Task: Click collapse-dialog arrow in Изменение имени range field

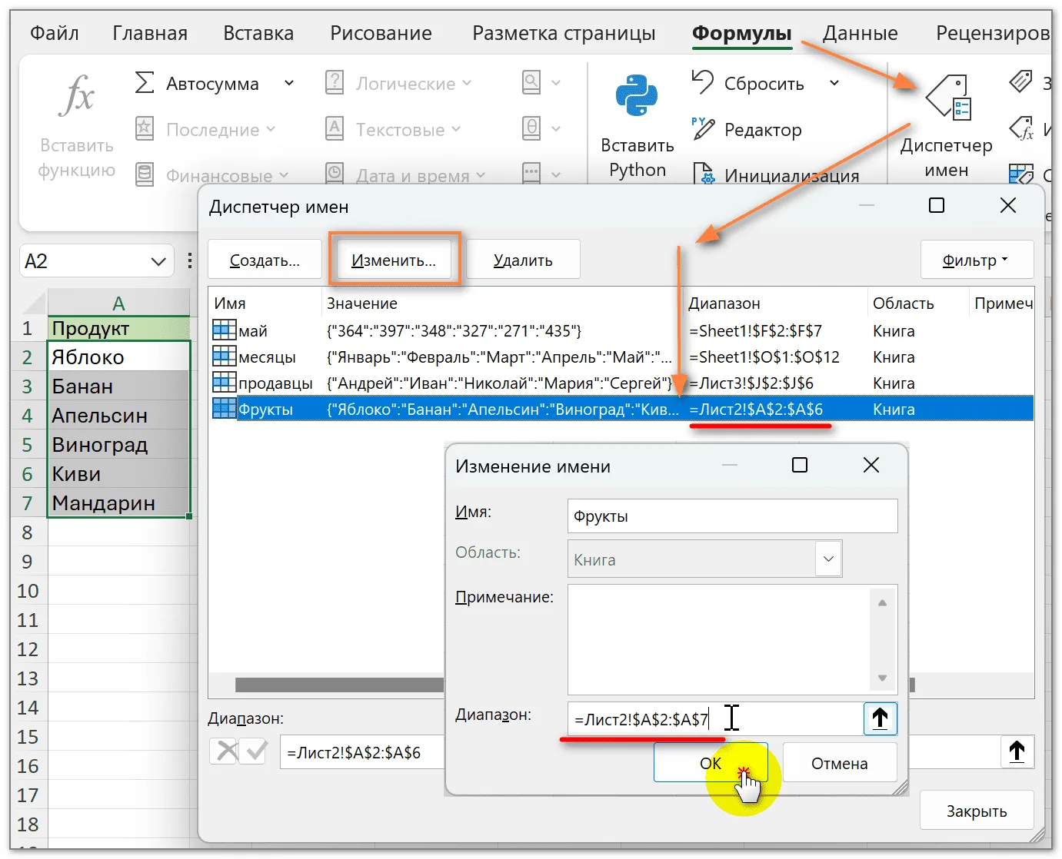Action: tap(880, 719)
